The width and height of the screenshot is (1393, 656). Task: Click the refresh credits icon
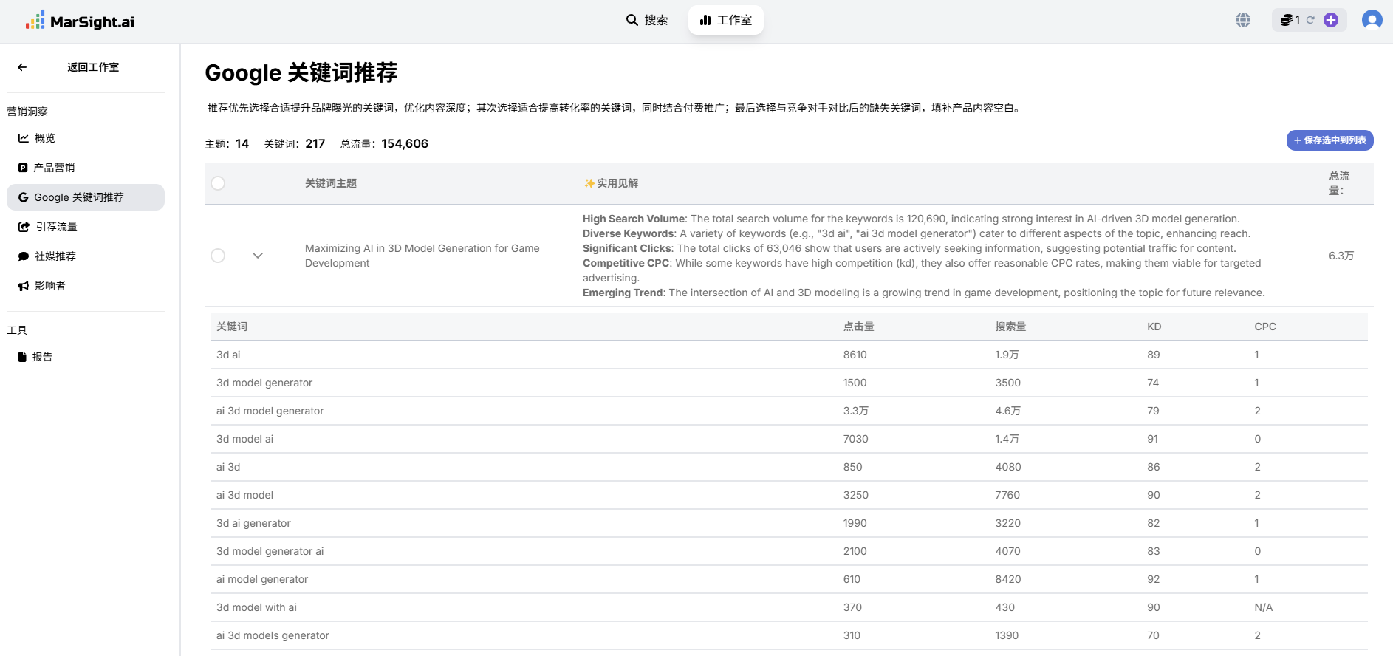tap(1310, 20)
